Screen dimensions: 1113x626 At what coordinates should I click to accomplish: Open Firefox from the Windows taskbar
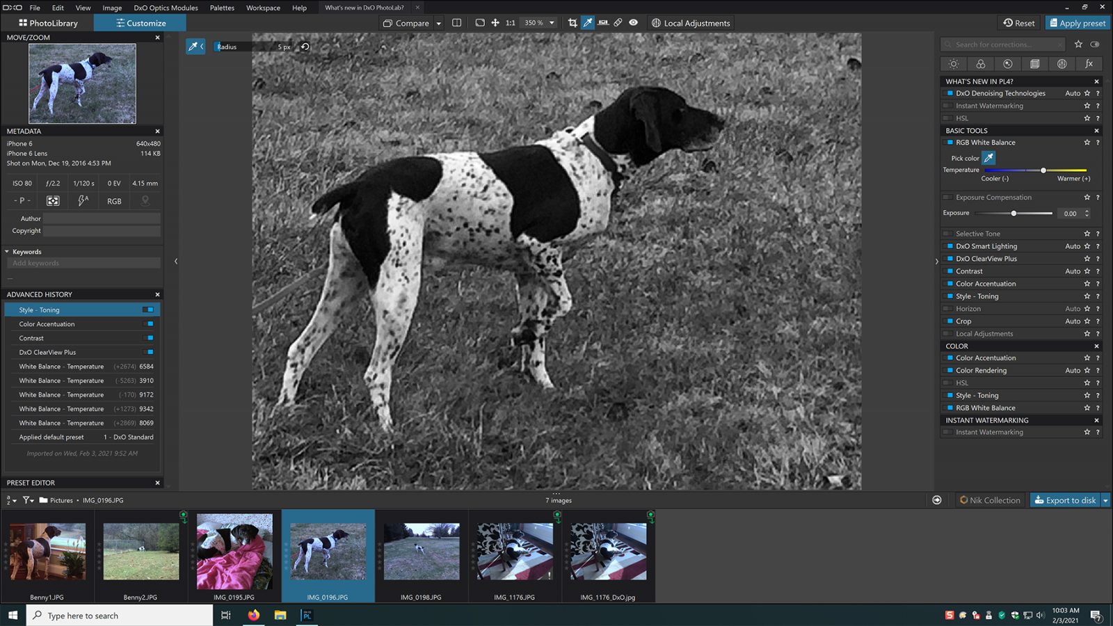coord(254,616)
